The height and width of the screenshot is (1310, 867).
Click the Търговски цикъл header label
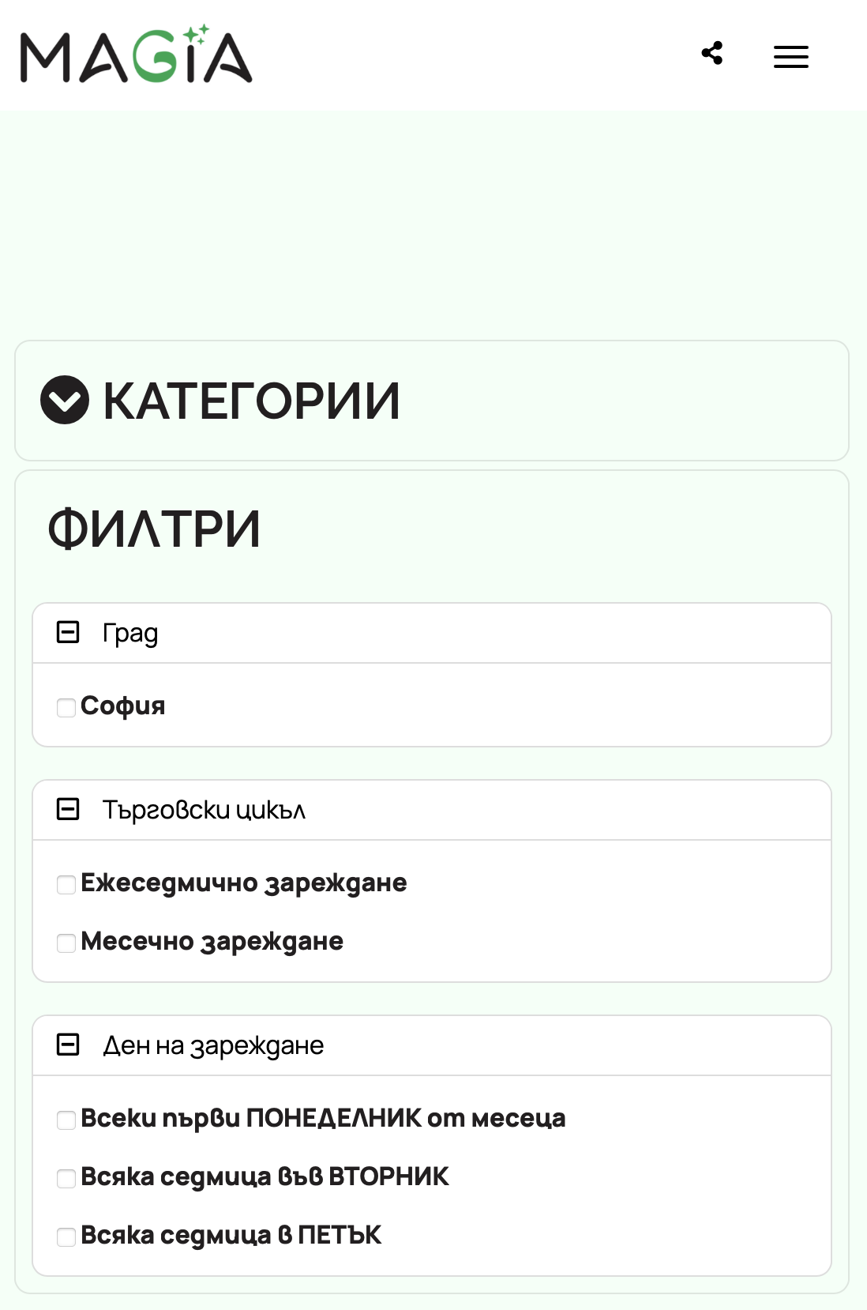(204, 810)
